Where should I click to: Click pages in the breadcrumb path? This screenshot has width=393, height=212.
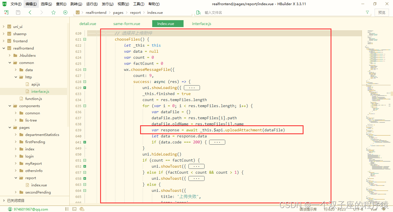click(x=118, y=12)
